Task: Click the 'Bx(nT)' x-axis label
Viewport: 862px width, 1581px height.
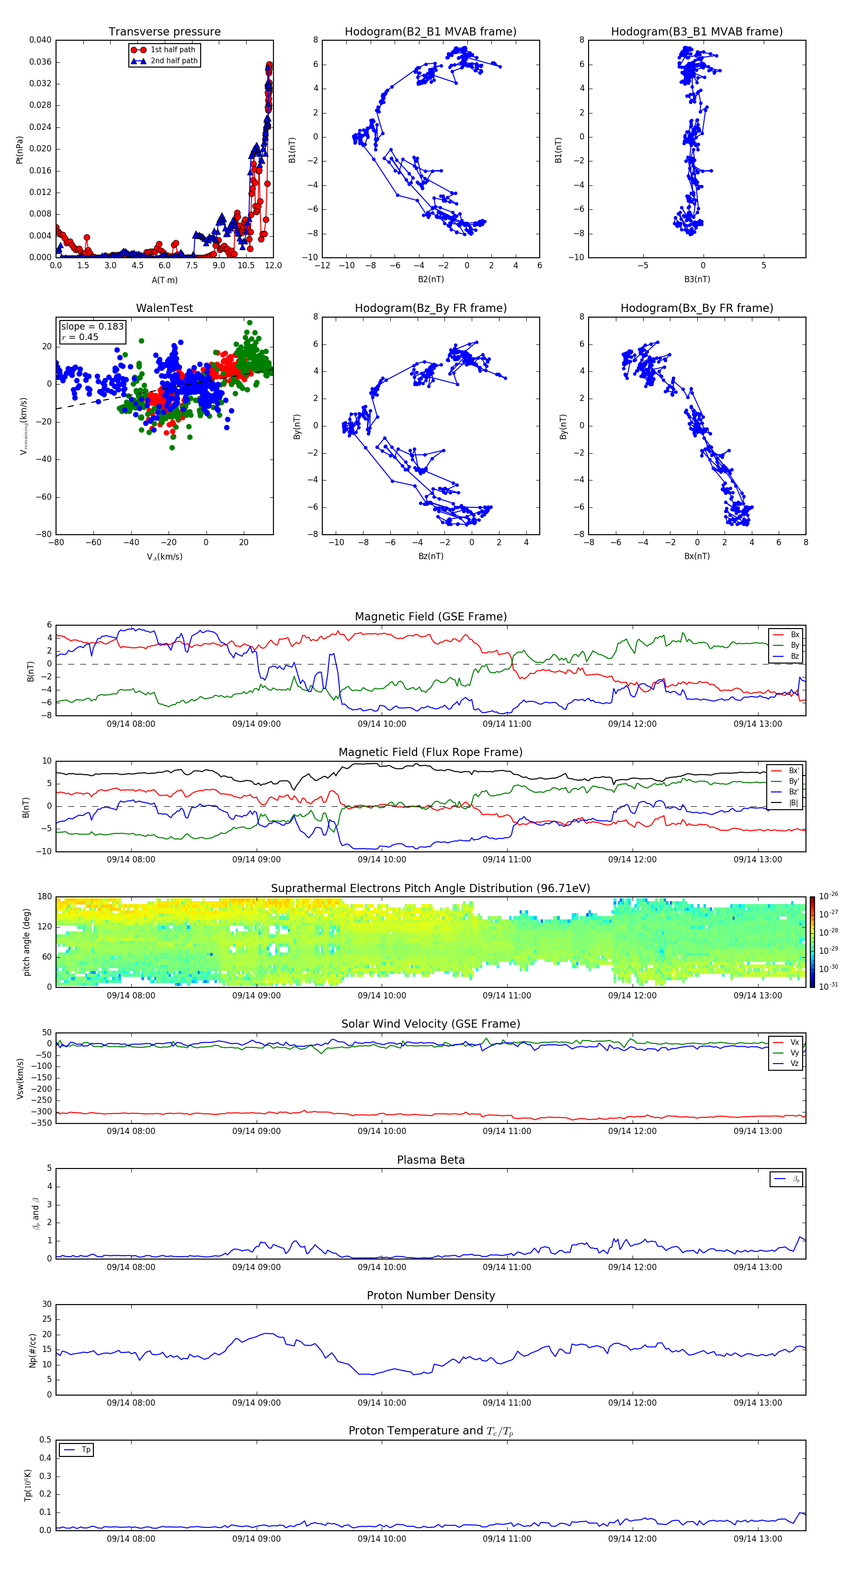Action: [x=697, y=556]
